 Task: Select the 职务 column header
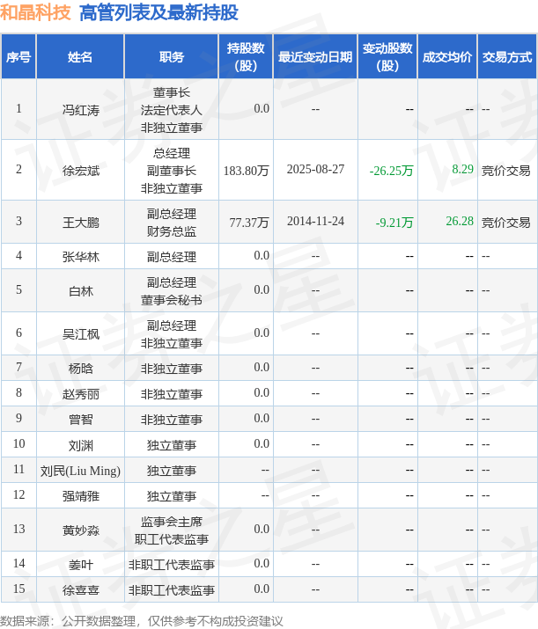coord(172,57)
